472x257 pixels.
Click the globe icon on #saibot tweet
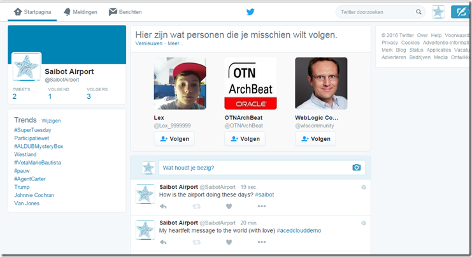364,187
